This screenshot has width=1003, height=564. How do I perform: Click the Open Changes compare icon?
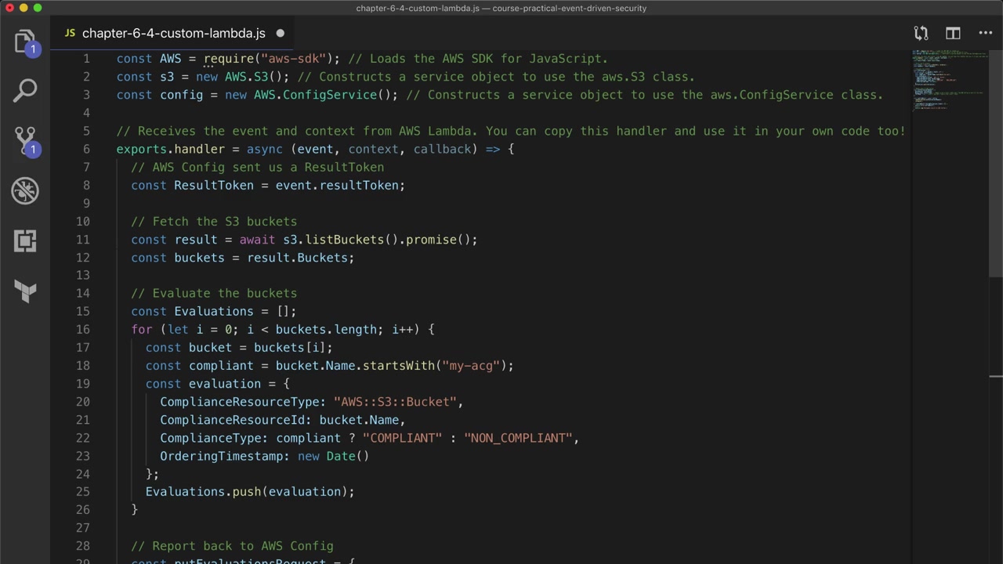[921, 33]
